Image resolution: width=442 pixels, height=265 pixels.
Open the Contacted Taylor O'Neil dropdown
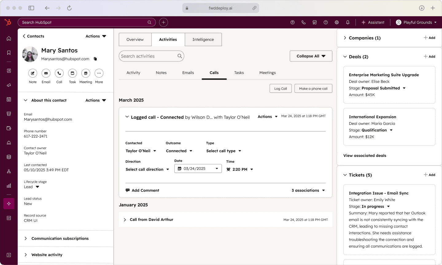141,151
